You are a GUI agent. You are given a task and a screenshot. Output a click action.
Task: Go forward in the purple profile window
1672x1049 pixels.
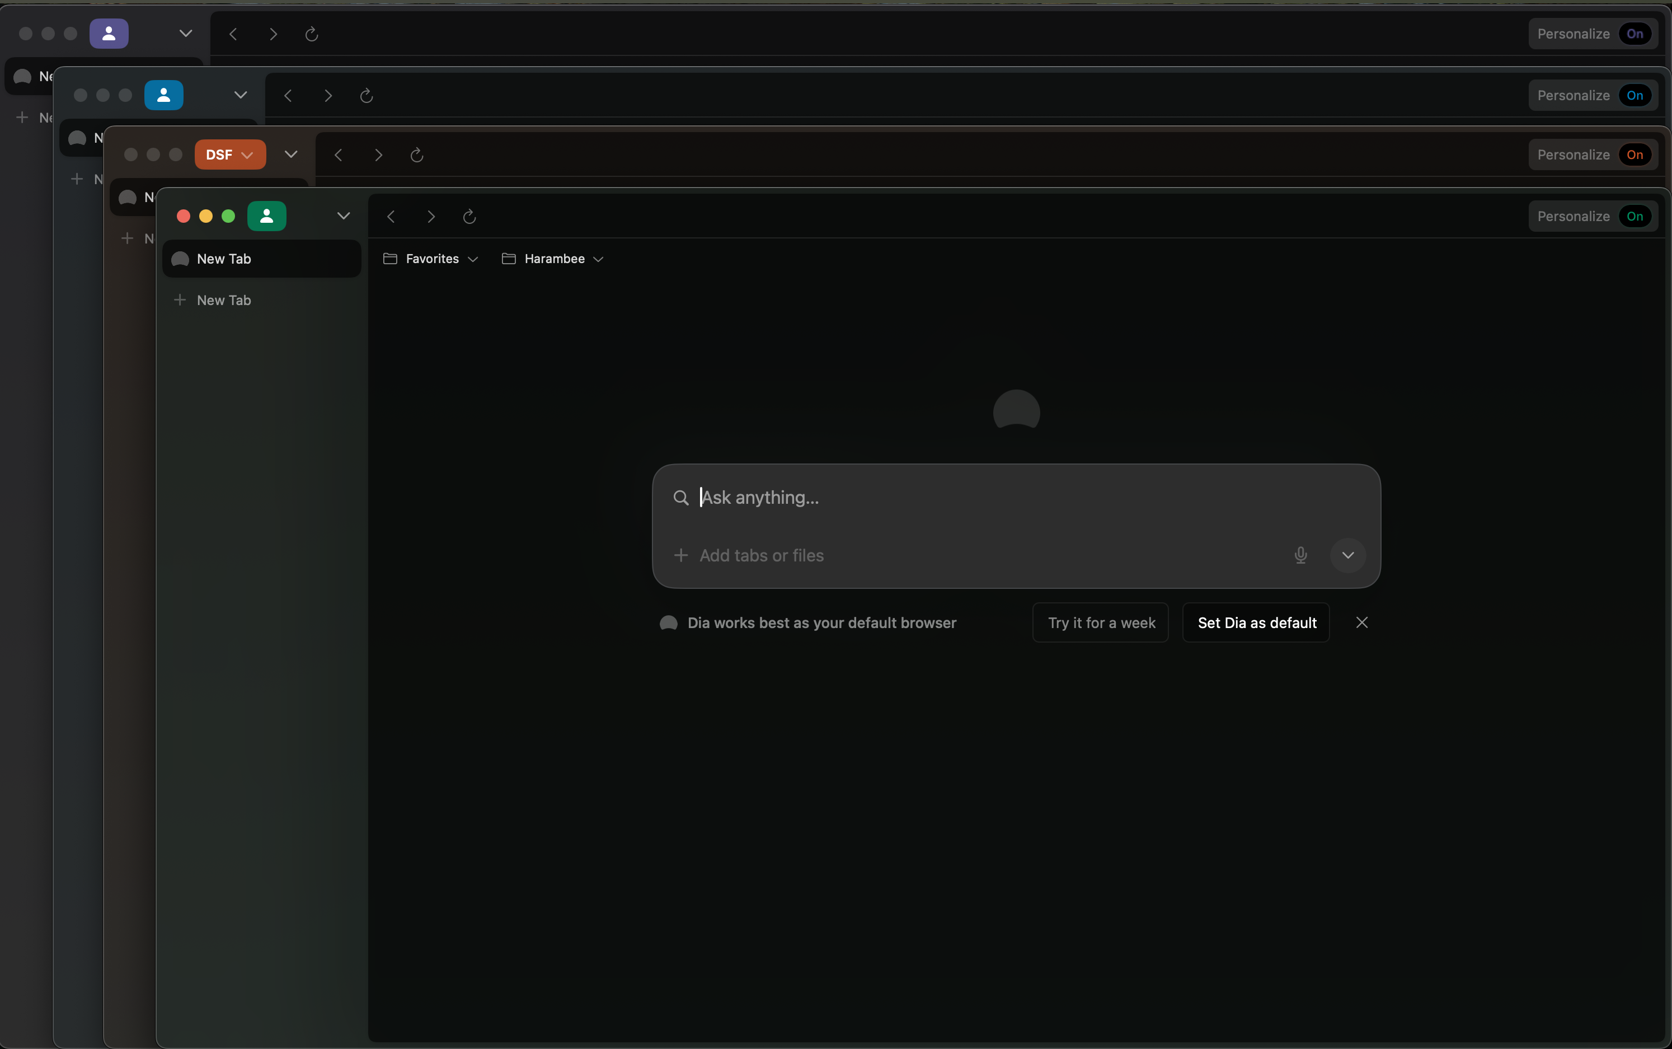(x=273, y=34)
